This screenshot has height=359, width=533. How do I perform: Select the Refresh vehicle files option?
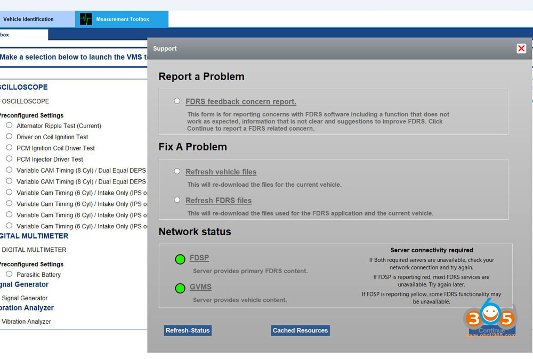tap(177, 171)
